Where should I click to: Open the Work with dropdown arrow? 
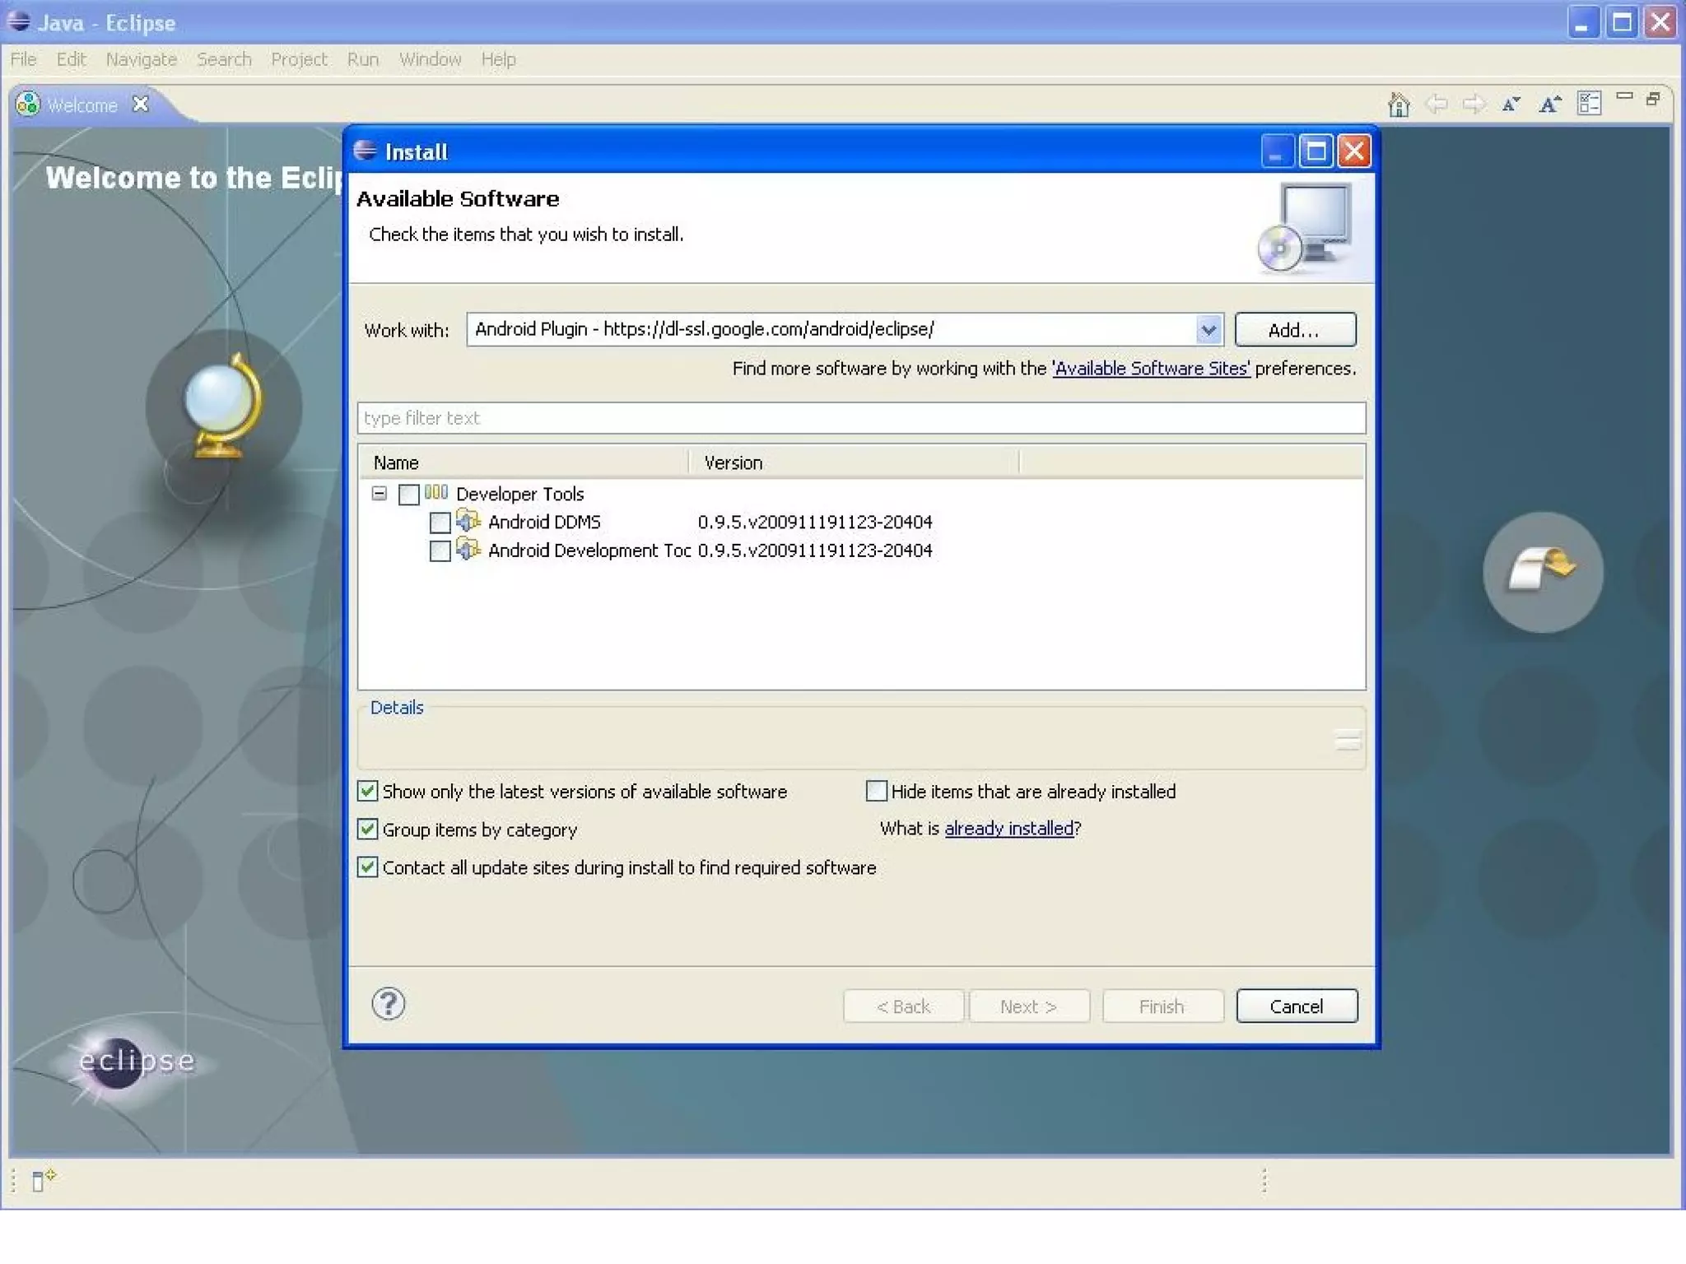coord(1208,330)
